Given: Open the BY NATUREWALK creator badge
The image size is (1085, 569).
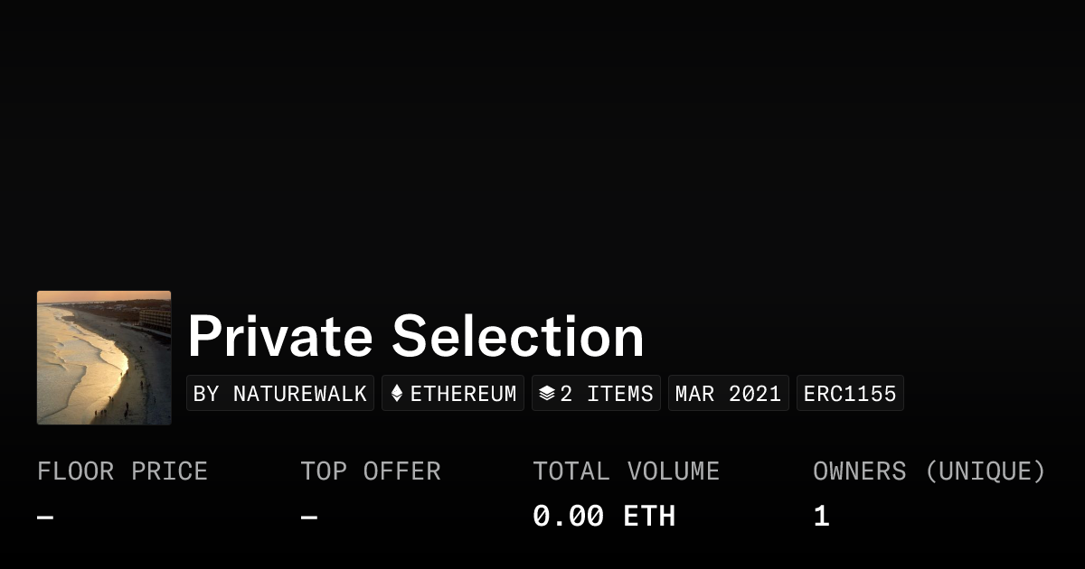Looking at the screenshot, I should tap(280, 394).
